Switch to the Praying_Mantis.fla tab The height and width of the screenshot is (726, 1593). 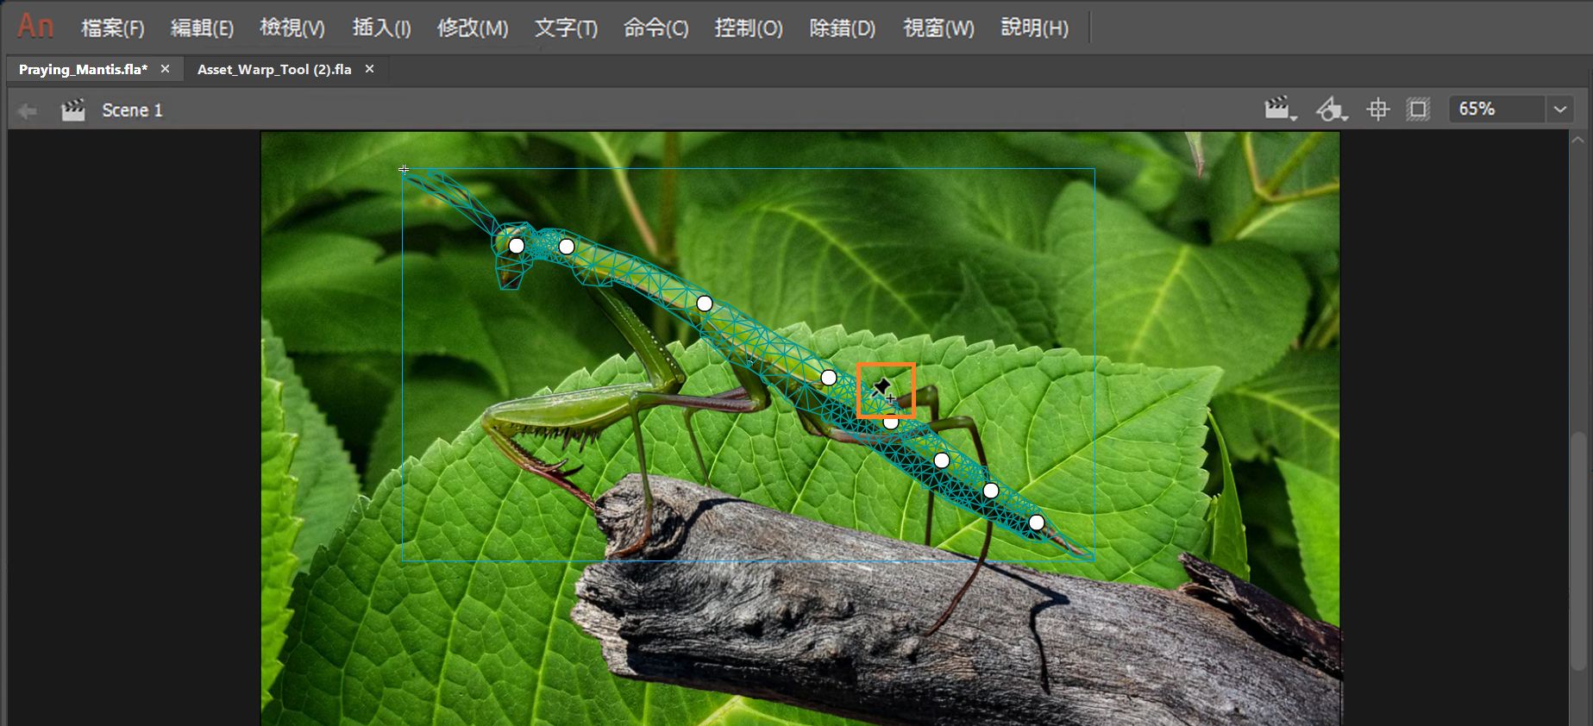83,69
